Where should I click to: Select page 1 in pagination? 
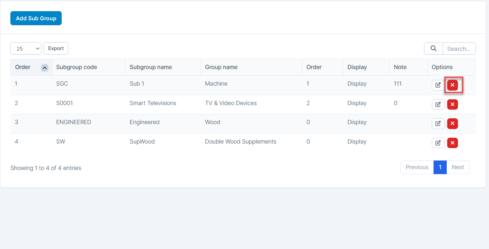[x=440, y=168]
